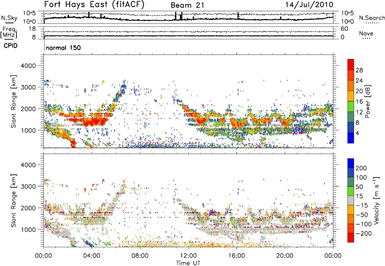The width and height of the screenshot is (385, 266).
Task: Select the 'Beam 21' label
Action: 187,5
